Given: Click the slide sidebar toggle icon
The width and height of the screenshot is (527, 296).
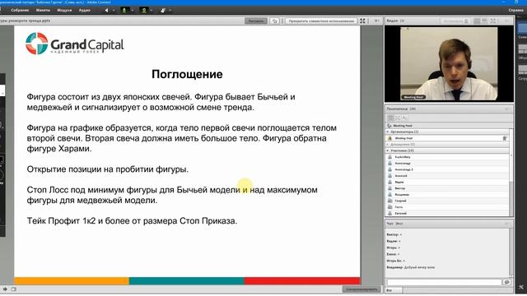Looking at the screenshot, I should pos(14,289).
